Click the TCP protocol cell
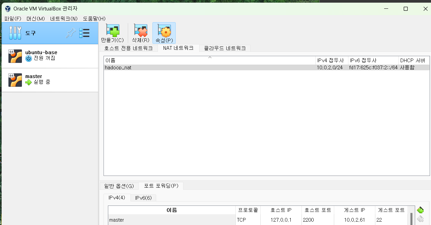 pos(248,220)
